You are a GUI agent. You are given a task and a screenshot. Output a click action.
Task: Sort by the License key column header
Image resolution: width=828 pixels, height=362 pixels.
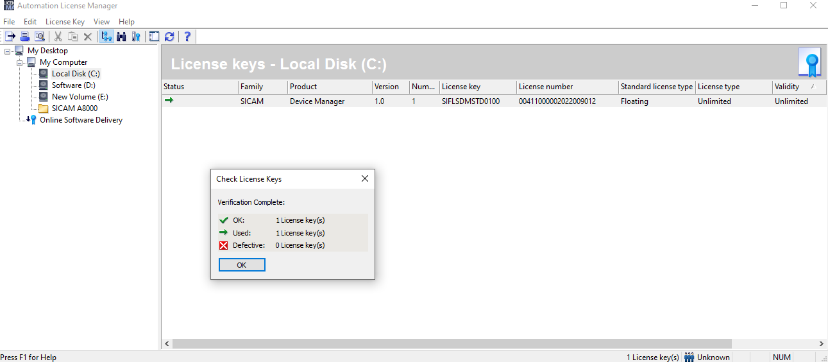coord(478,87)
